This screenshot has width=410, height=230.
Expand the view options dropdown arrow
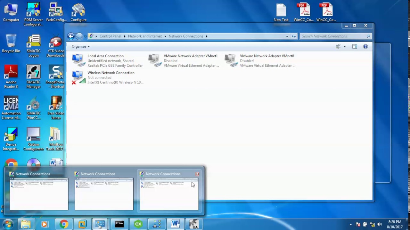coord(345,47)
